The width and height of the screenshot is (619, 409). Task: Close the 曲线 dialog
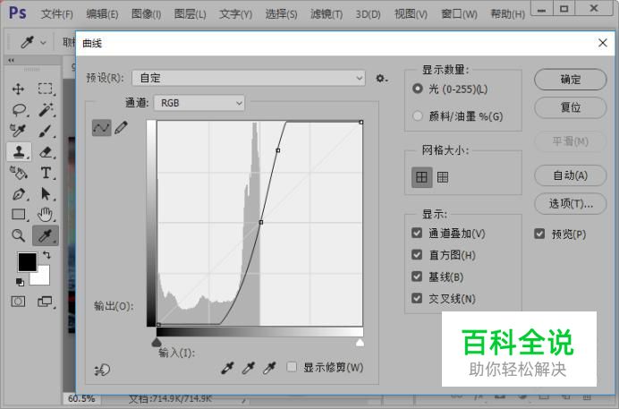pos(602,43)
